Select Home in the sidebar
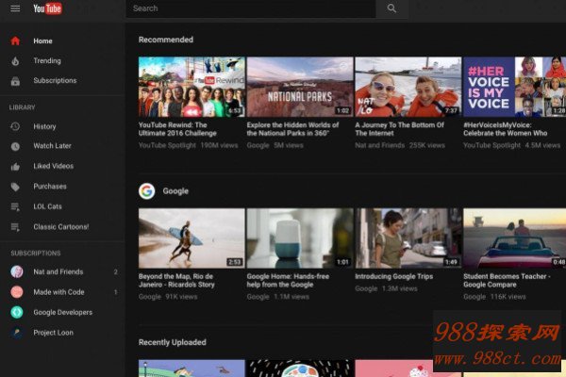Viewport: 566px width, 377px height. 42,41
